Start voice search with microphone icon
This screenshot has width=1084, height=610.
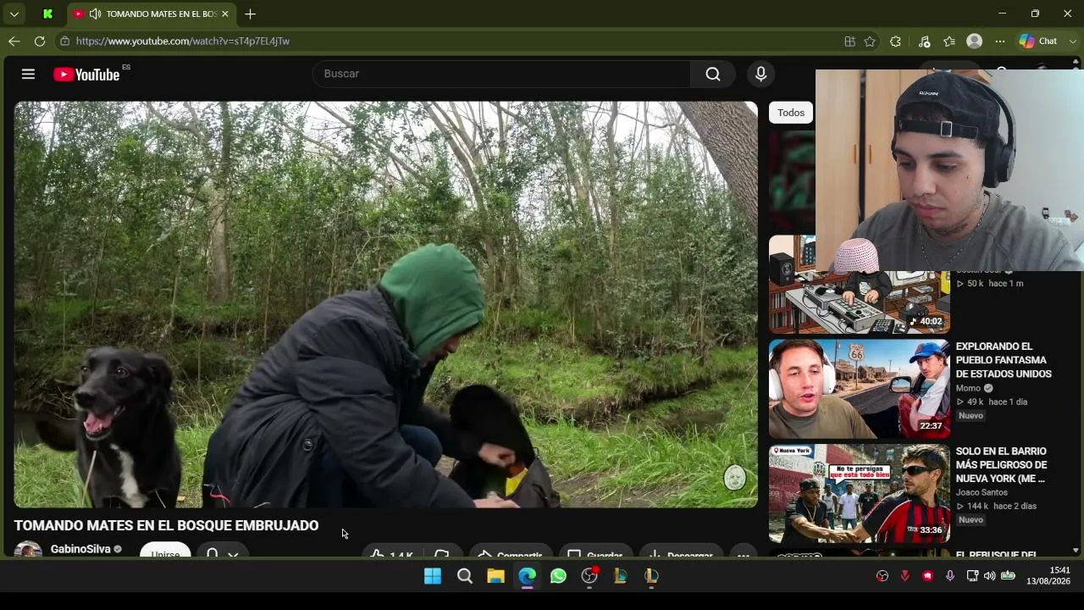coord(760,75)
